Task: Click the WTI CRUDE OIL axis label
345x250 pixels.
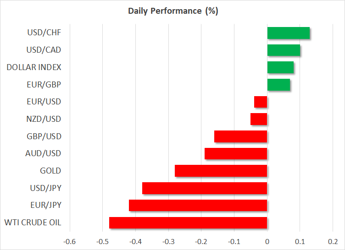Action: (33, 223)
